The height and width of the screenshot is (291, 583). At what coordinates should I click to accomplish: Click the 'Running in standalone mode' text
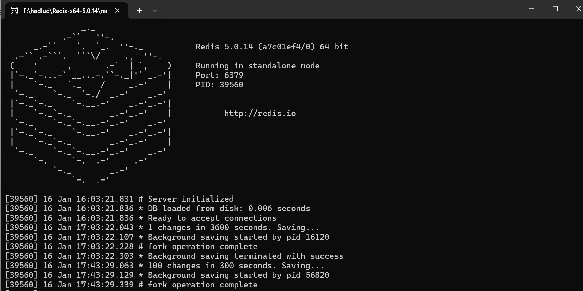(x=257, y=66)
